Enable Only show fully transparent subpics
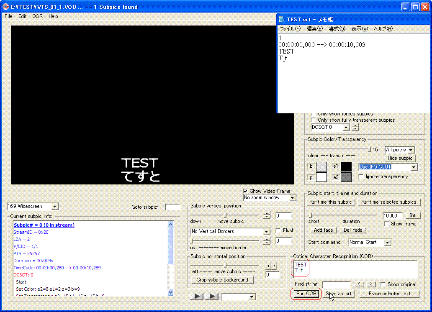Image resolution: width=432 pixels, height=312 pixels. [x=313, y=120]
